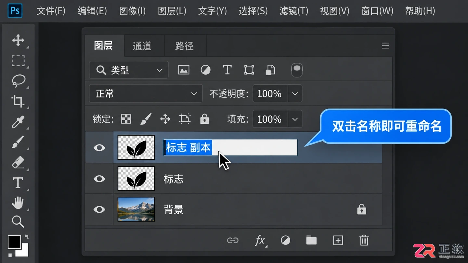Open the 视图(V) menu
Image resolution: width=468 pixels, height=263 pixels.
[x=335, y=11]
